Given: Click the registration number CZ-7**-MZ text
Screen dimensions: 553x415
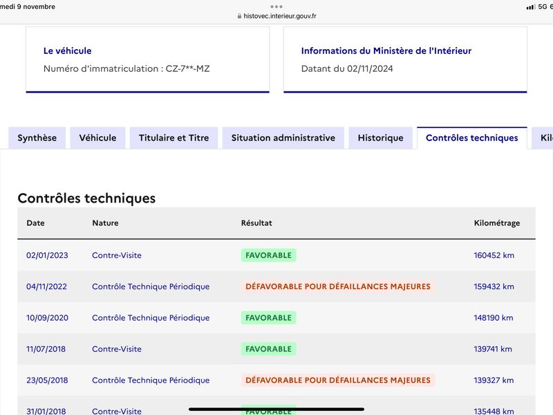Looking at the screenshot, I should 187,68.
